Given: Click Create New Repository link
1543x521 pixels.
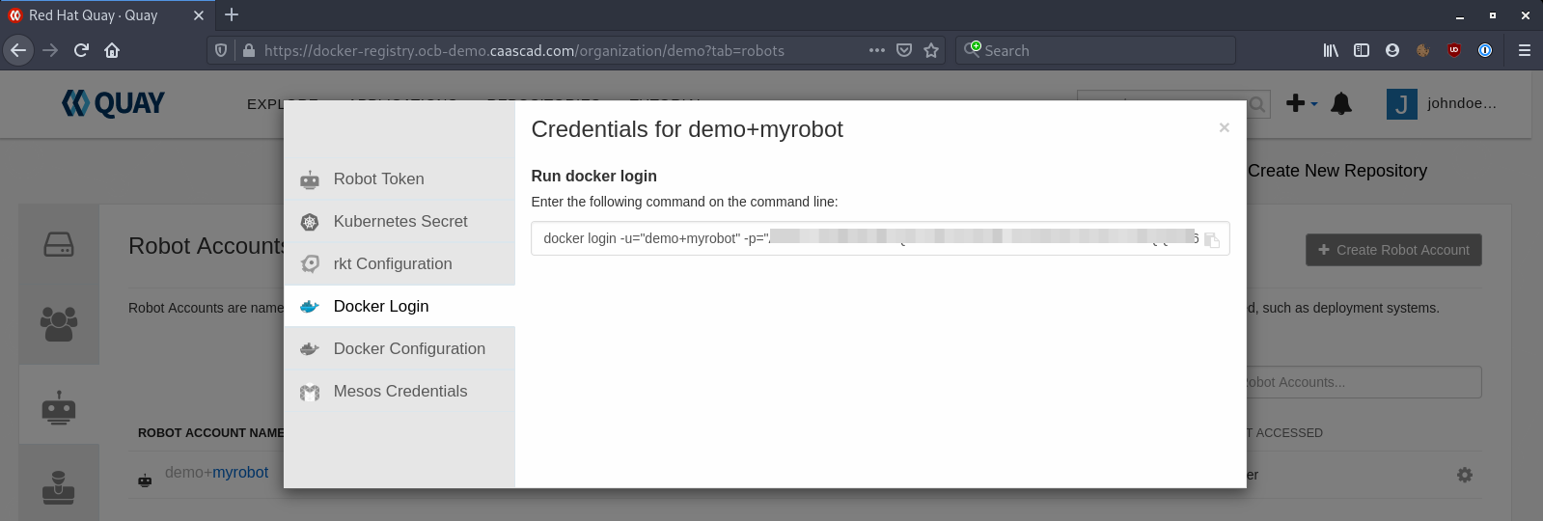Looking at the screenshot, I should (1337, 171).
